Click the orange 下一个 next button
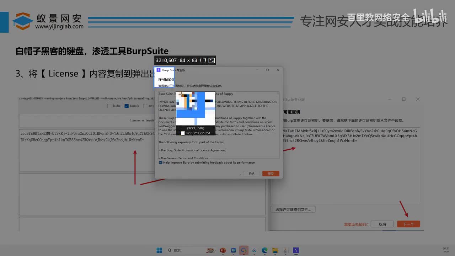455x256 pixels. pos(408,224)
